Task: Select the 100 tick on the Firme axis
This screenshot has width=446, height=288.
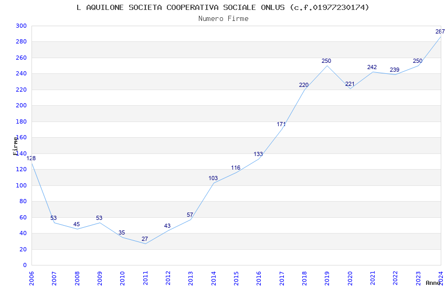Action: tap(22, 185)
